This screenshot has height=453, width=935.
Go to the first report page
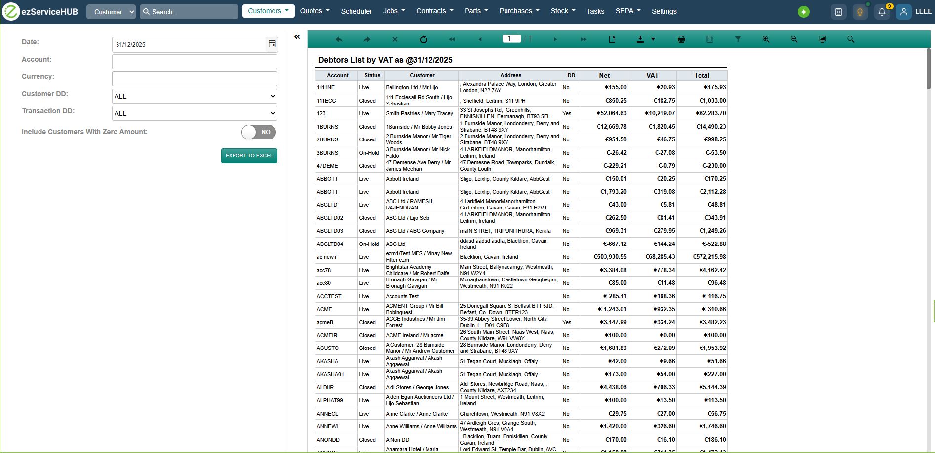452,39
